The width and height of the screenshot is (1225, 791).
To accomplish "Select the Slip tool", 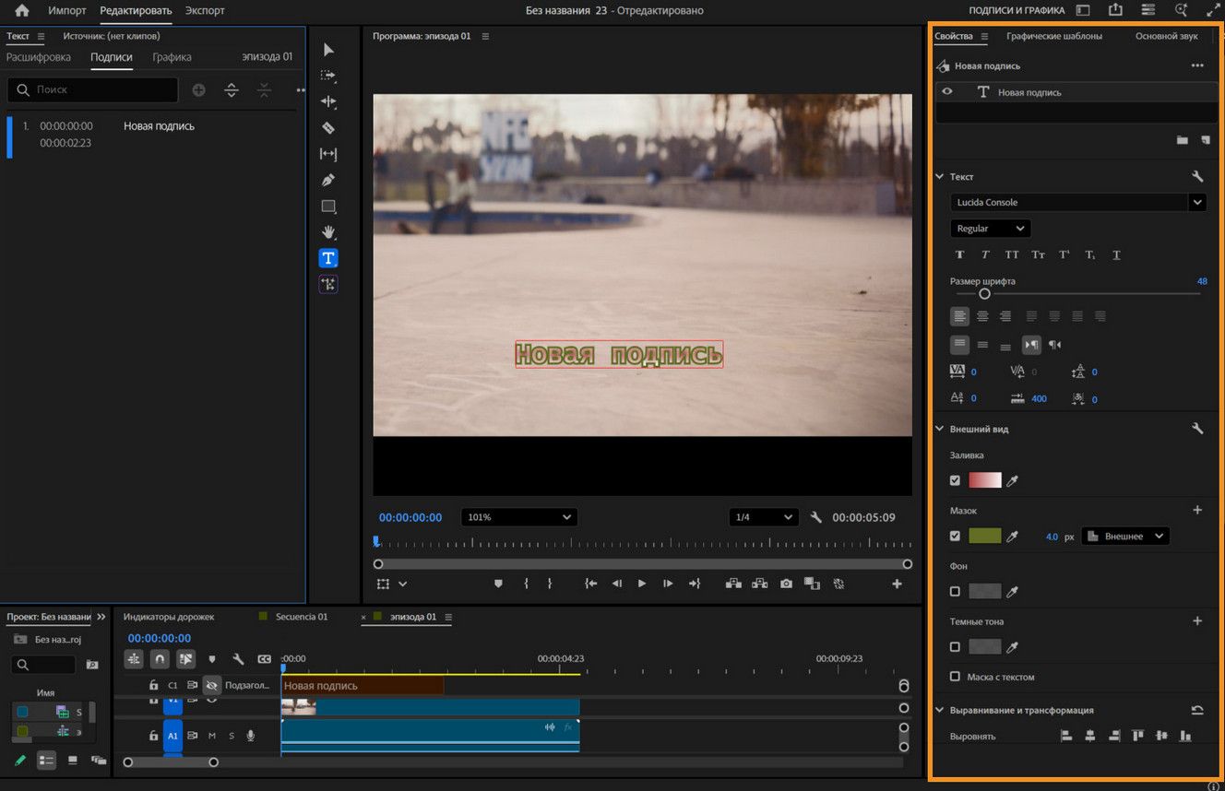I will pyautogui.click(x=328, y=153).
